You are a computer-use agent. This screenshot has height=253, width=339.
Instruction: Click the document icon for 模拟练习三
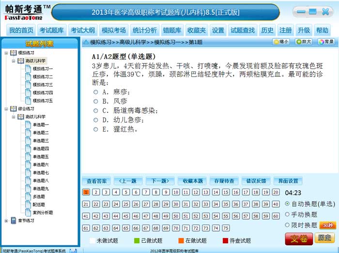pyautogui.click(x=28, y=85)
